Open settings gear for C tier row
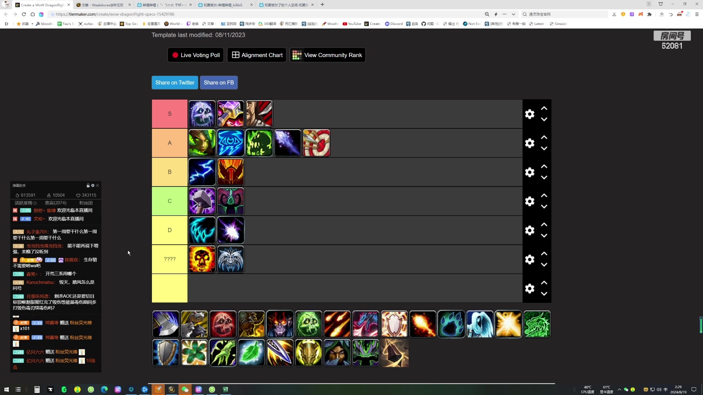Viewport: 703px width, 395px height. coord(529,201)
